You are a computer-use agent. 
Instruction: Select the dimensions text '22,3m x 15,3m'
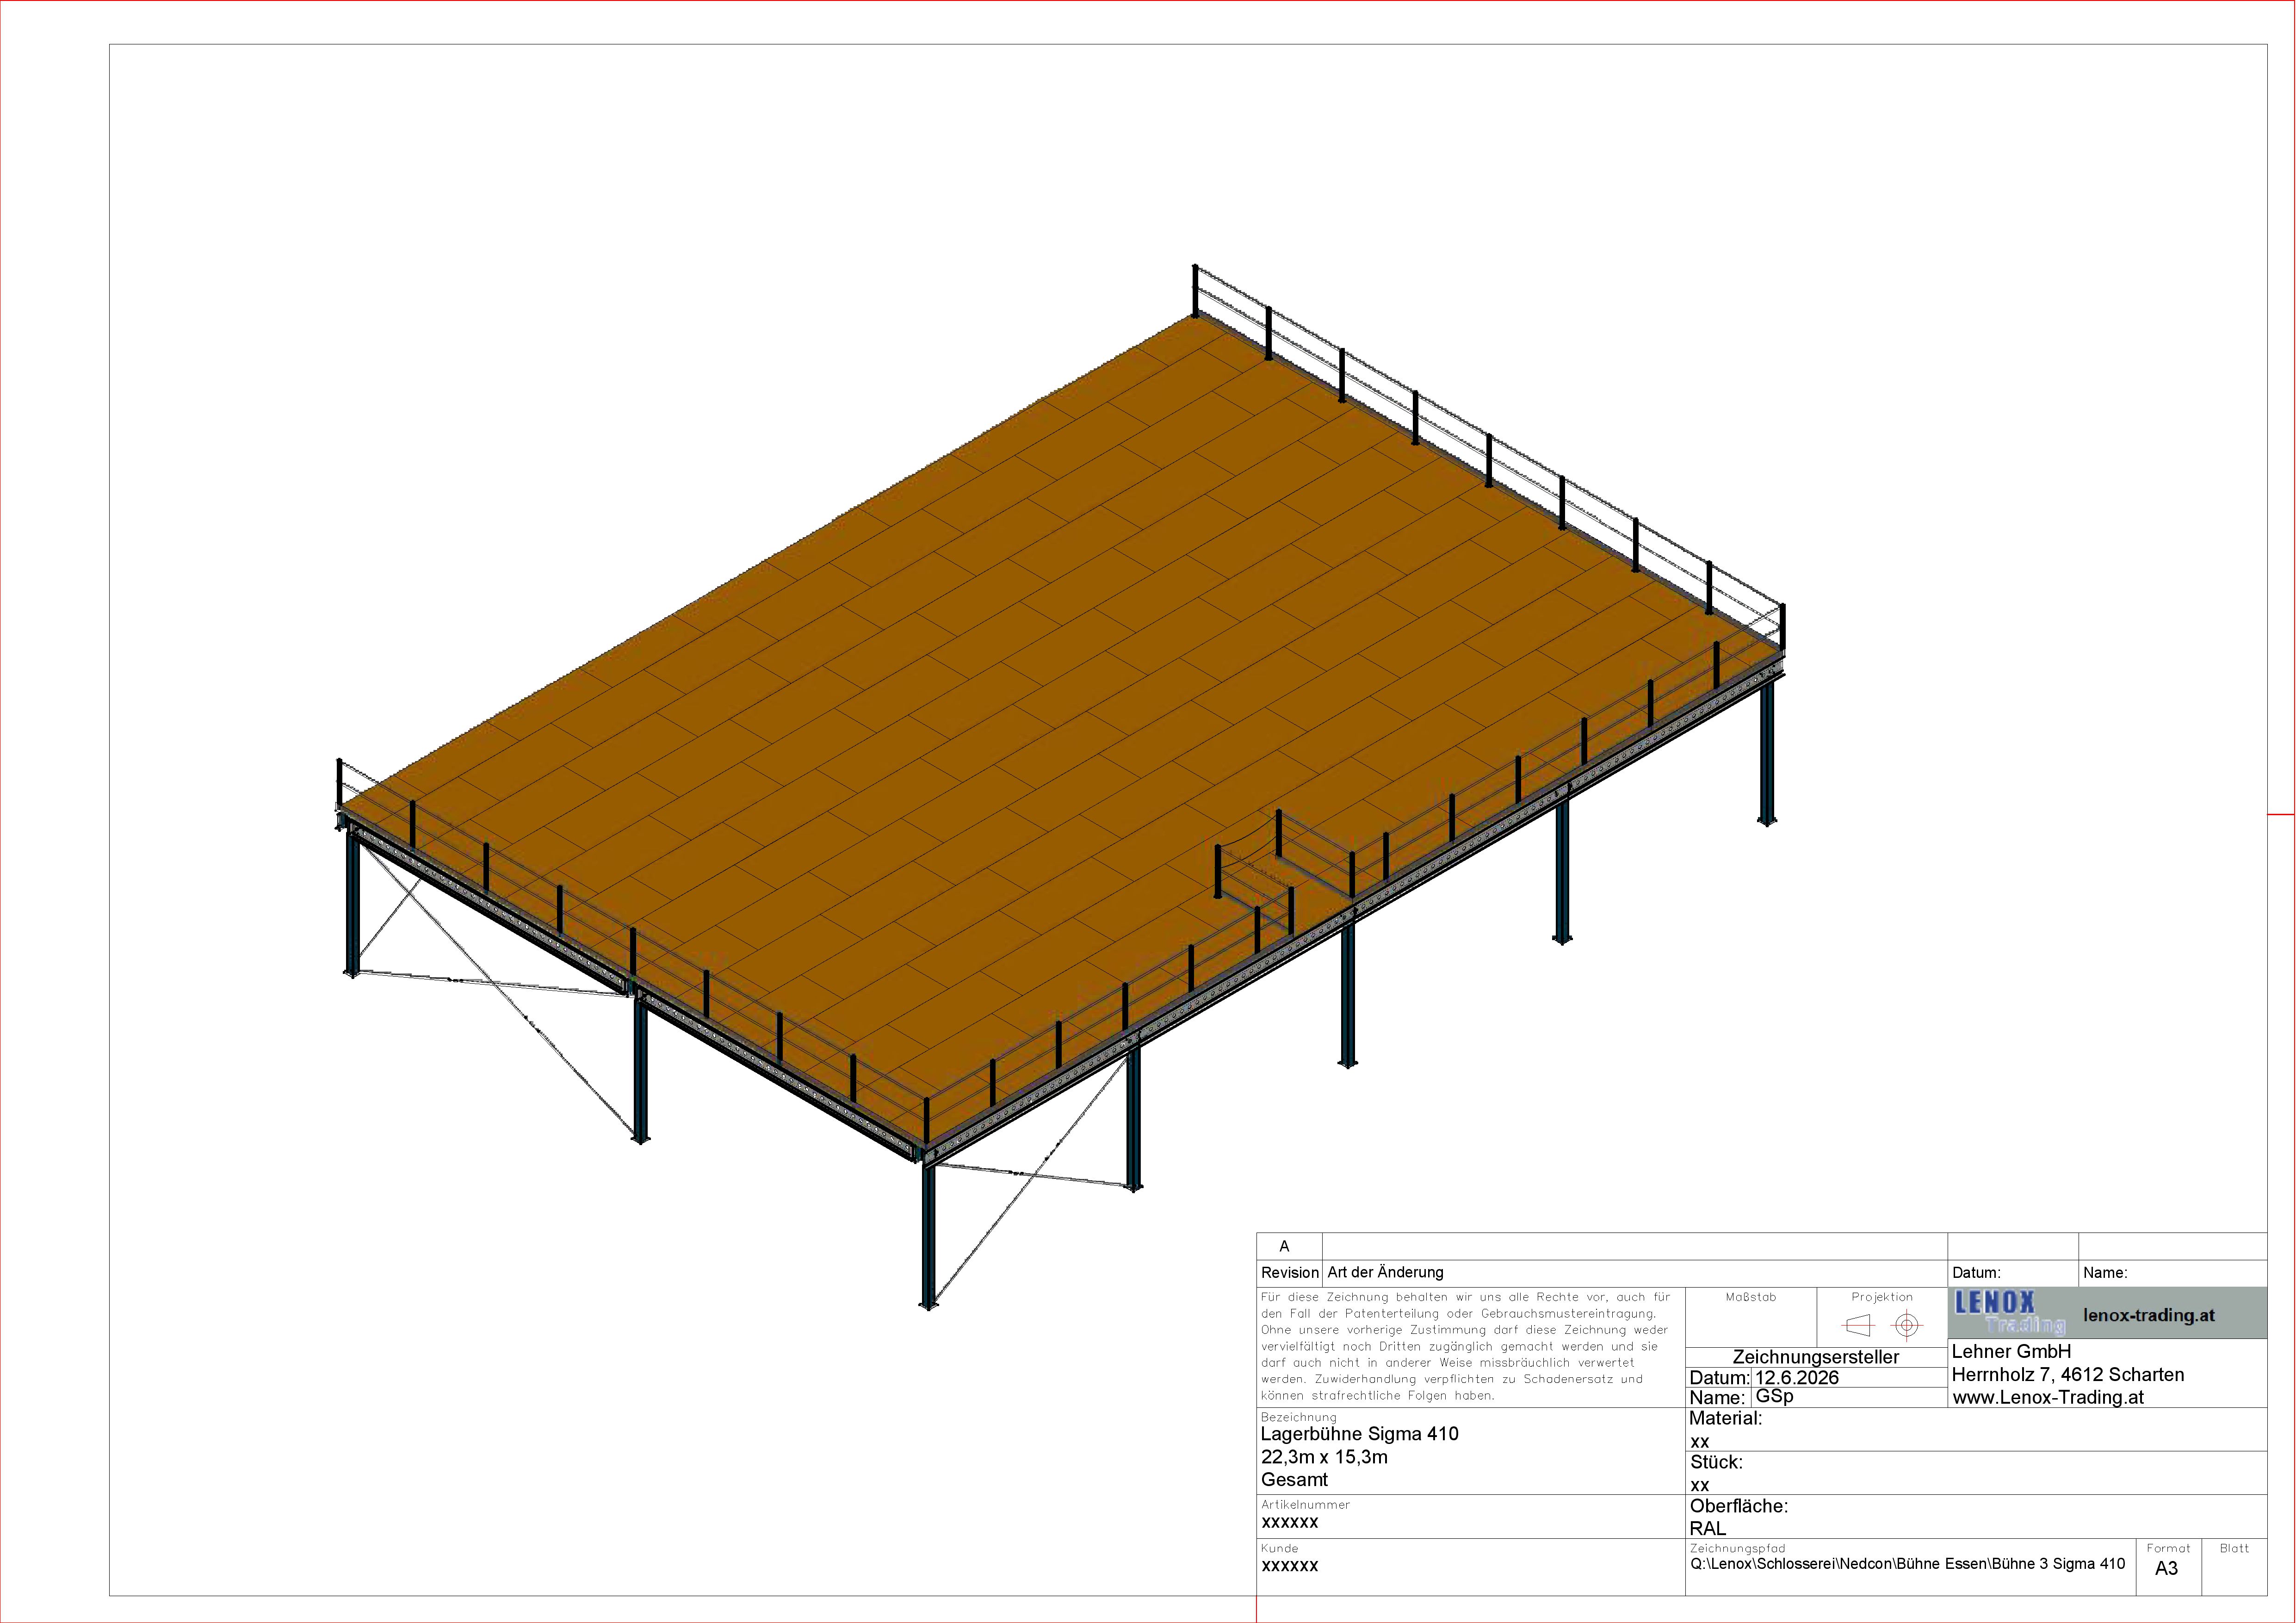coord(1324,1457)
